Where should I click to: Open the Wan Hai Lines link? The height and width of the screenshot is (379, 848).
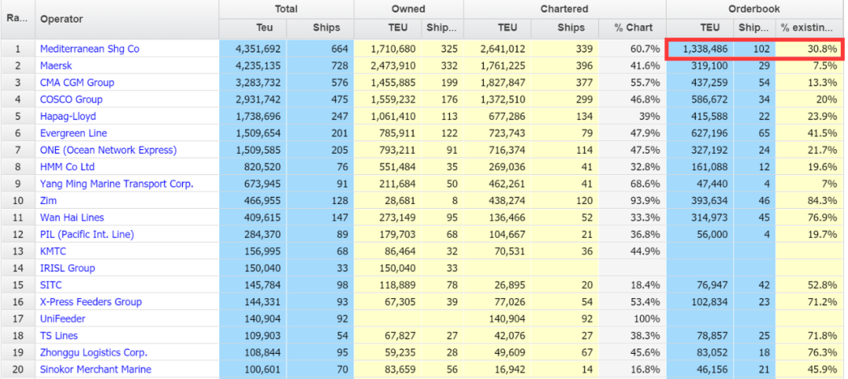pos(72,217)
